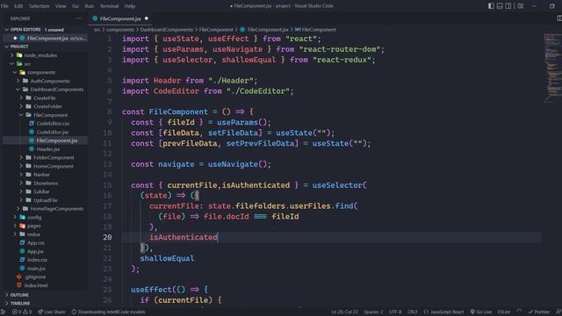Click the remote window icon in status bar
Viewport: 562px width, 316px height.
(4, 312)
